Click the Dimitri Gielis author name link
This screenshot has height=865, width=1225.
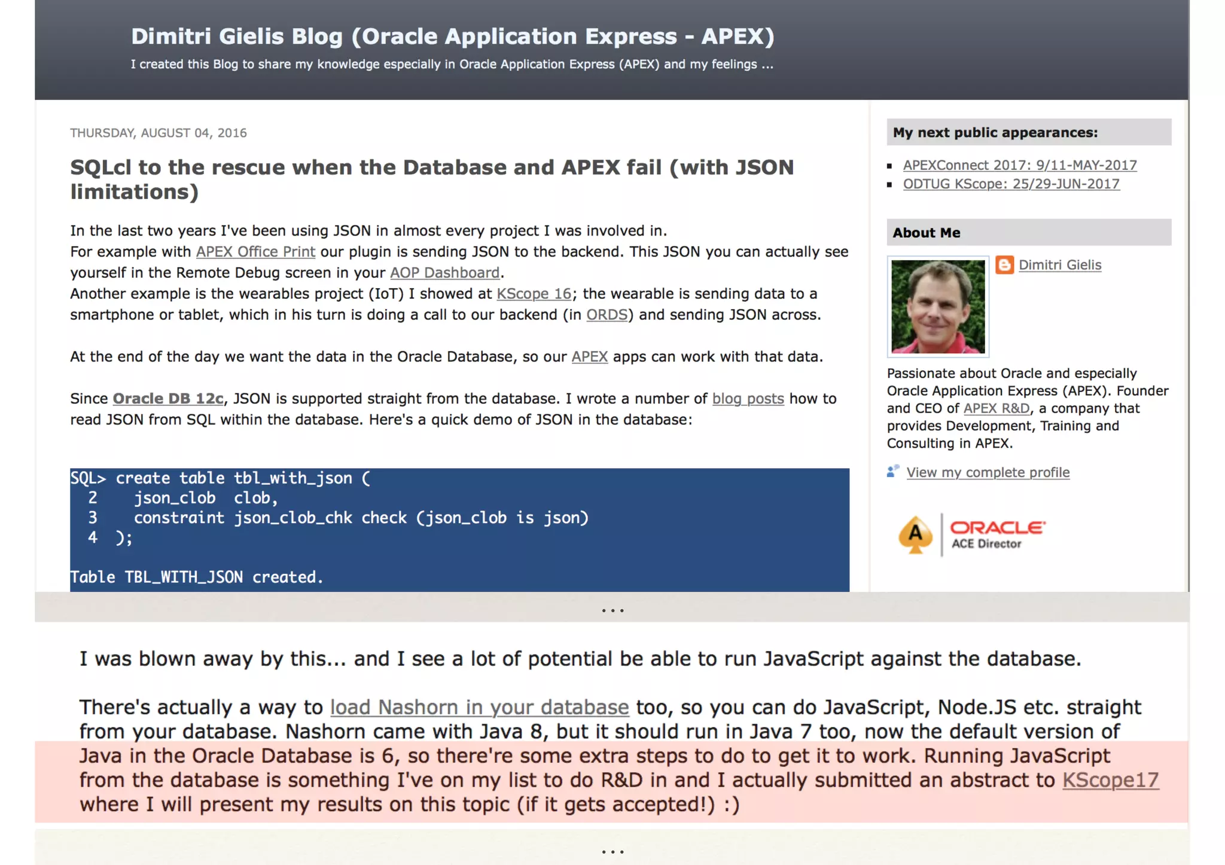(x=1059, y=265)
